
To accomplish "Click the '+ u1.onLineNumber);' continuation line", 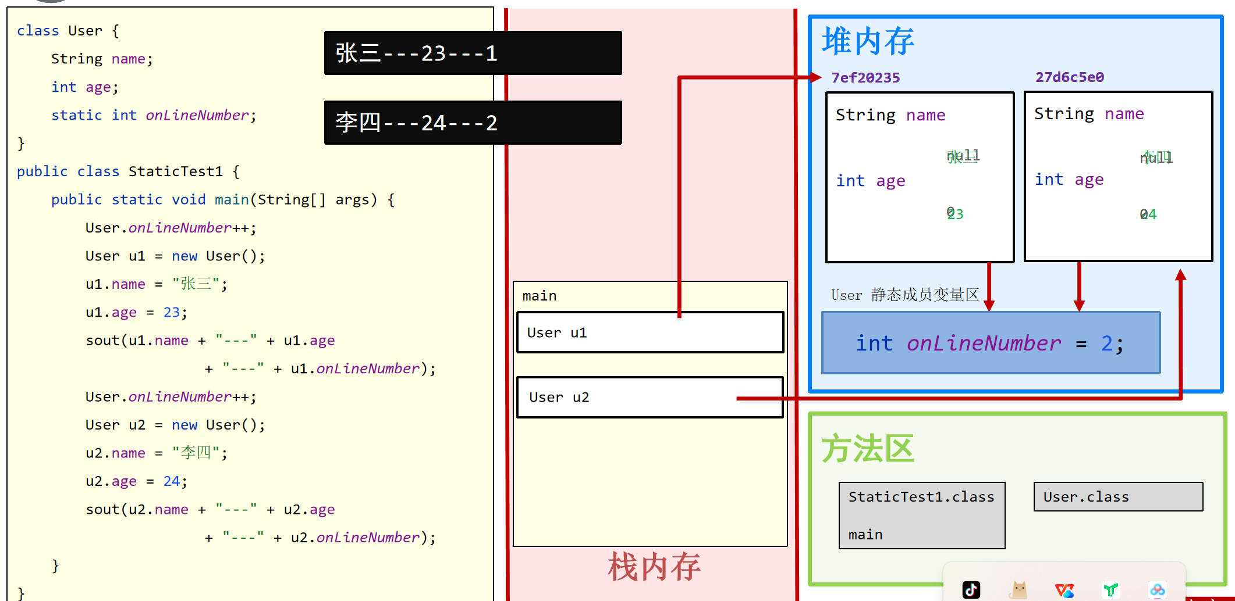I will pos(320,369).
